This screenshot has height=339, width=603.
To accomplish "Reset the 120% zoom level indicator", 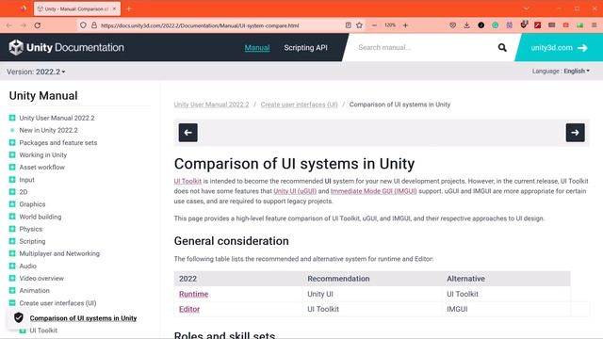I will [x=389, y=25].
